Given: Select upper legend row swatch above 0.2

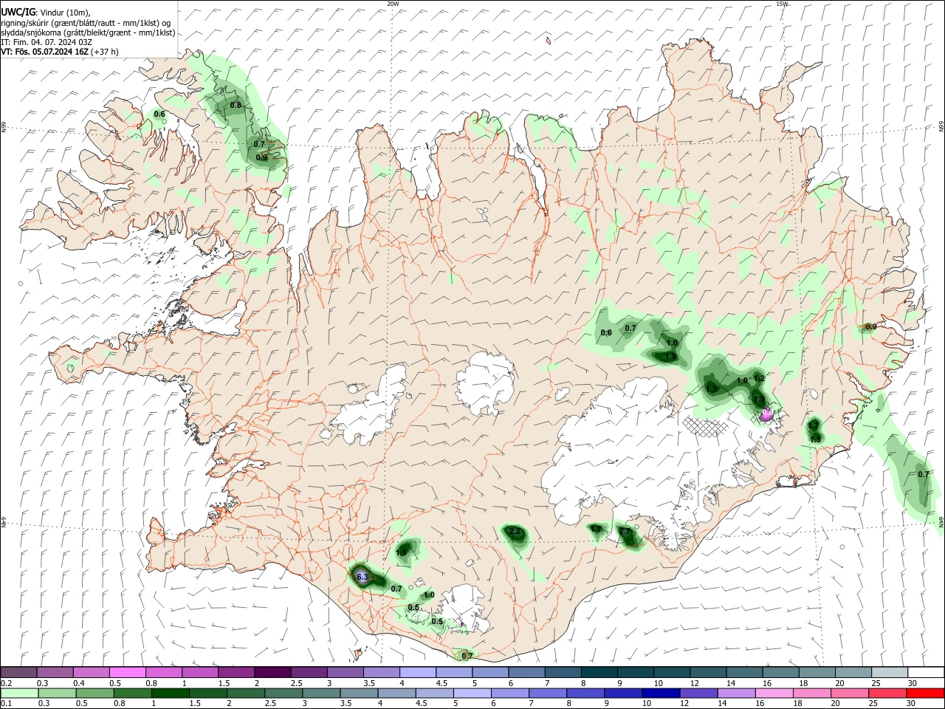Looking at the screenshot, I should coord(18,672).
